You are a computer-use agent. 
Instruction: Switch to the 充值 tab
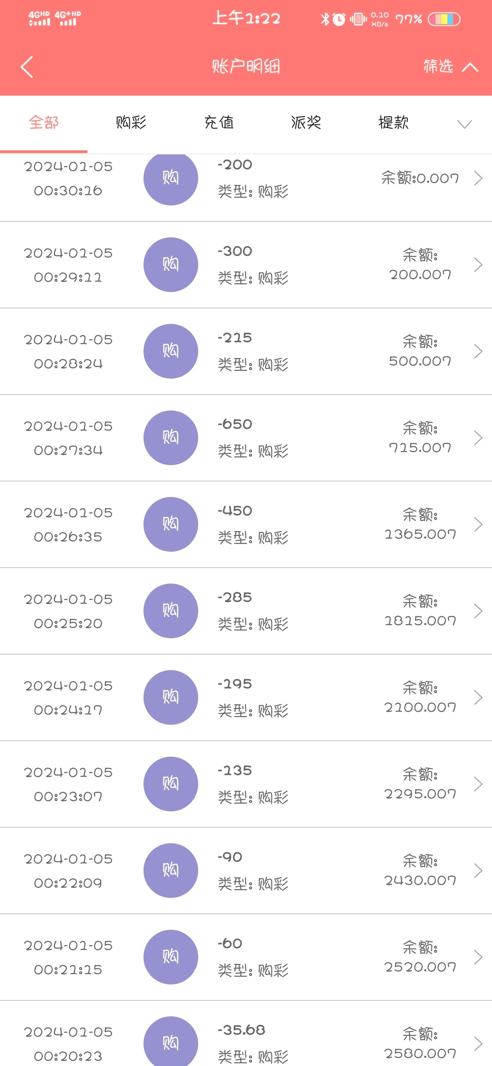click(219, 123)
